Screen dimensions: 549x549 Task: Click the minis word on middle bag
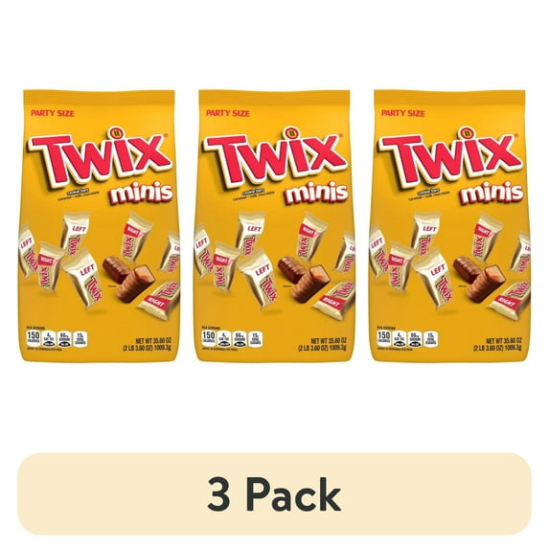[317, 194]
